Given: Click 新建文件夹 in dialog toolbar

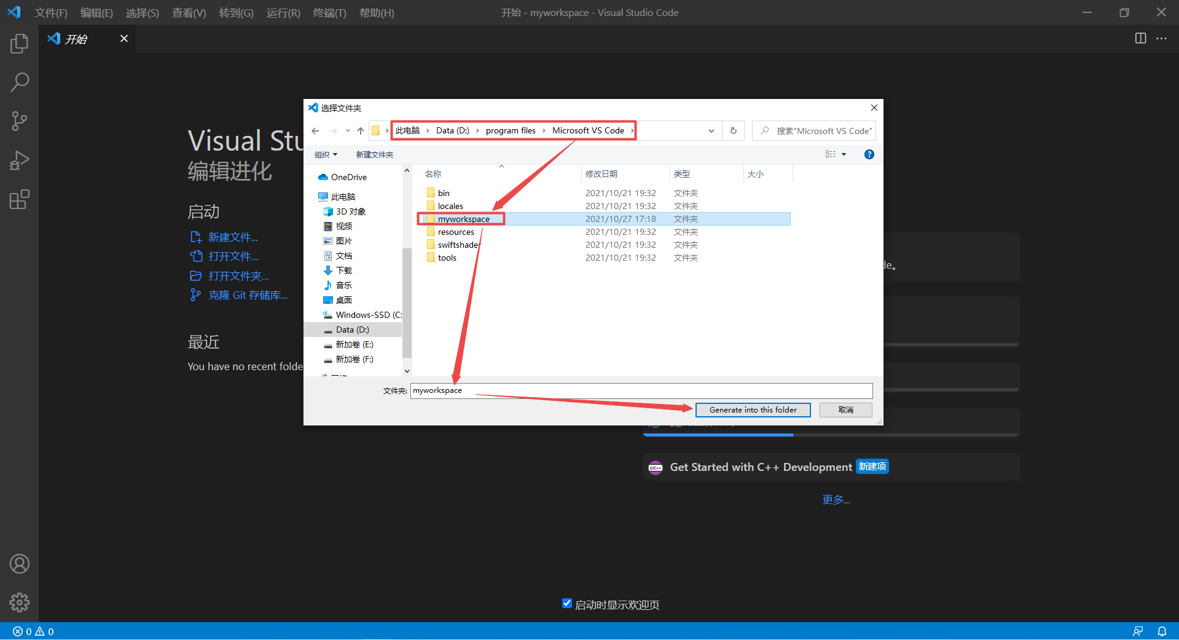Looking at the screenshot, I should point(375,154).
